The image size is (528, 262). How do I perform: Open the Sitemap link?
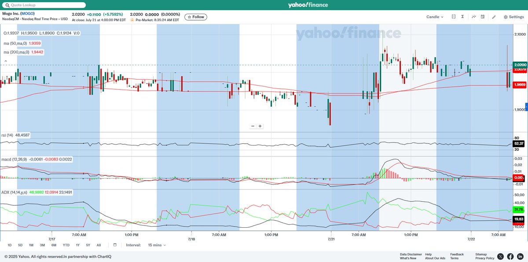pos(481,254)
